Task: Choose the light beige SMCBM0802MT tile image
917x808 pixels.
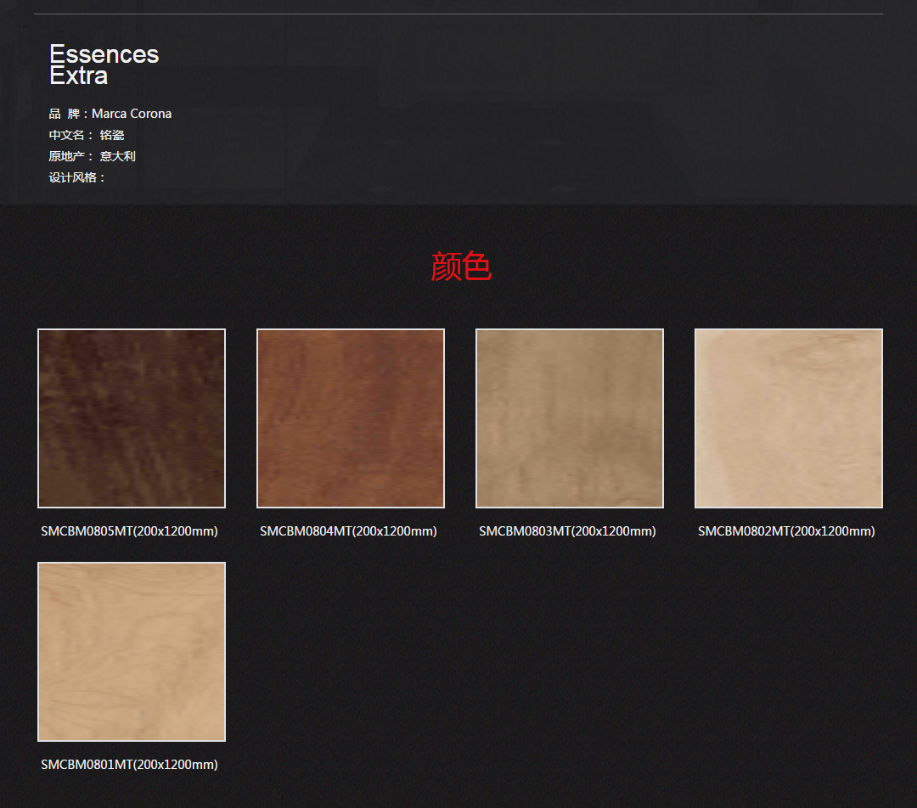Action: [x=789, y=418]
